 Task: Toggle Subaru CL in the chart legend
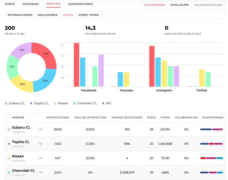pyautogui.click(x=15, y=103)
